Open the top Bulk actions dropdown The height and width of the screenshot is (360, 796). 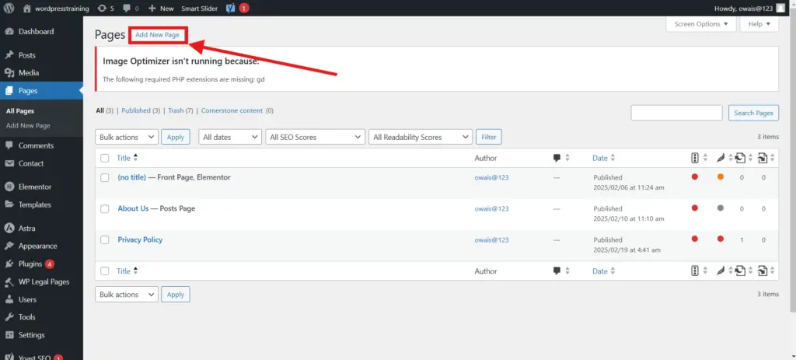coord(127,137)
